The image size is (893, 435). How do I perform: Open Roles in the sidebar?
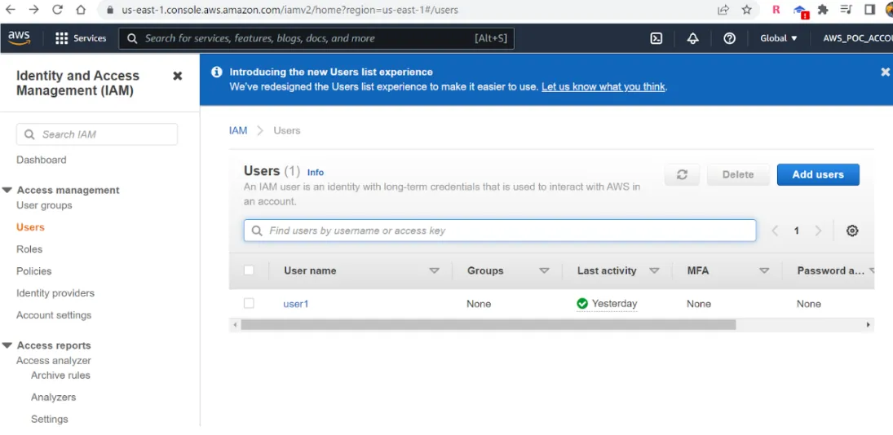coord(29,249)
